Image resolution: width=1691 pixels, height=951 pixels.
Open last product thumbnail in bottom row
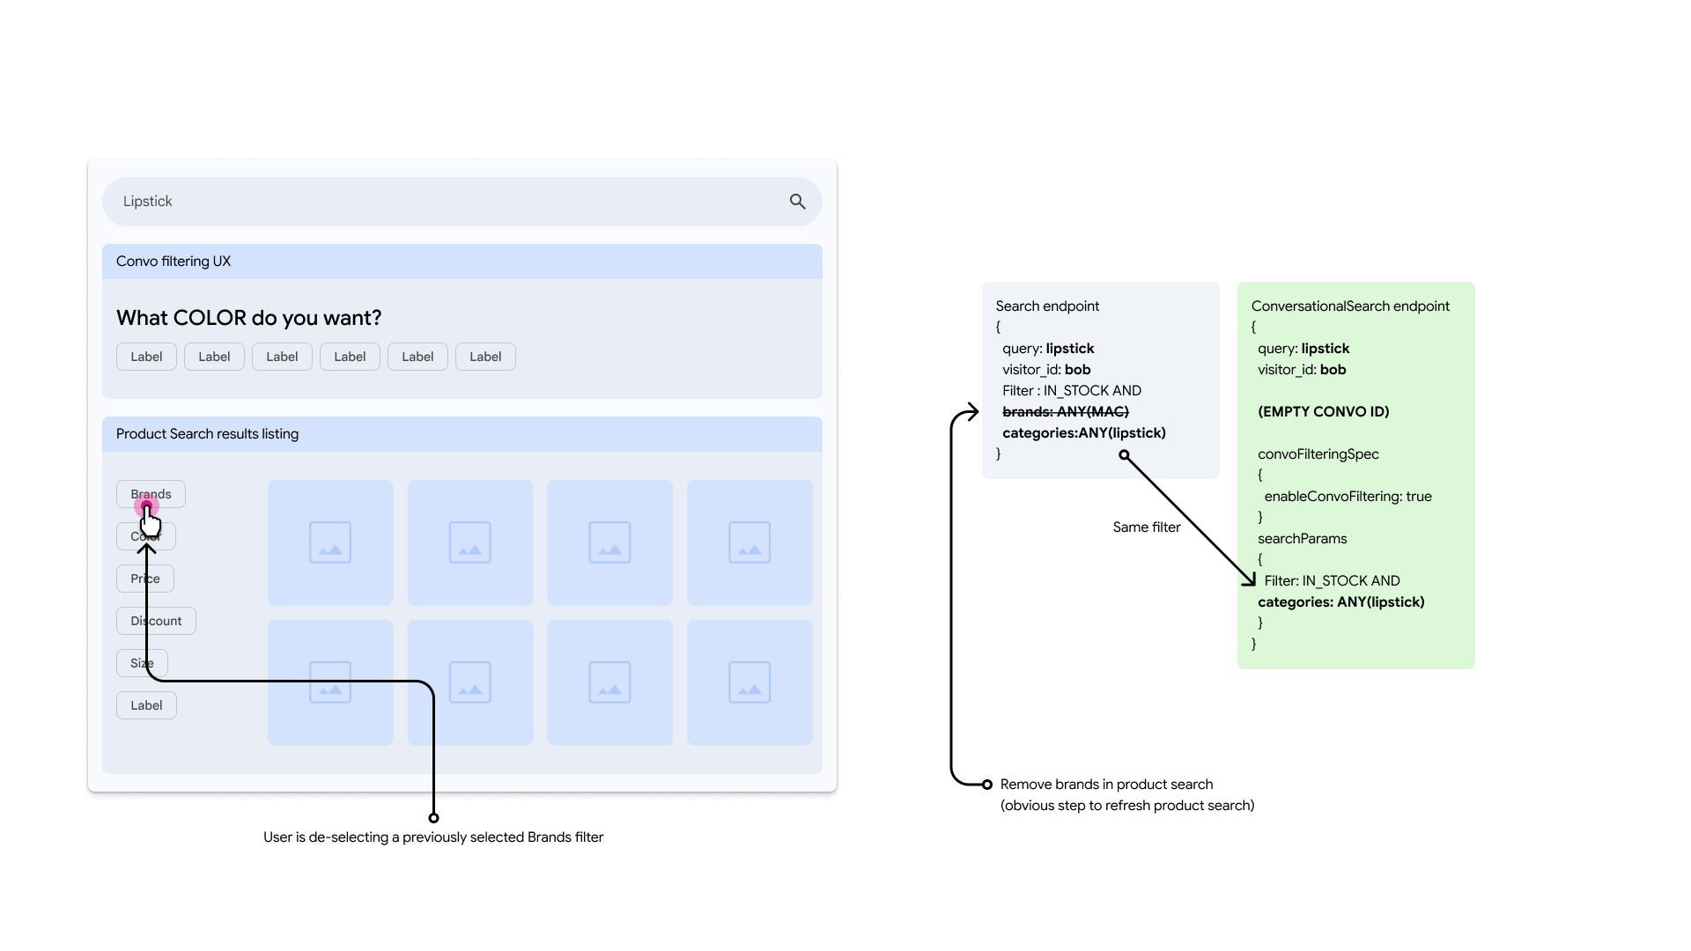[750, 682]
